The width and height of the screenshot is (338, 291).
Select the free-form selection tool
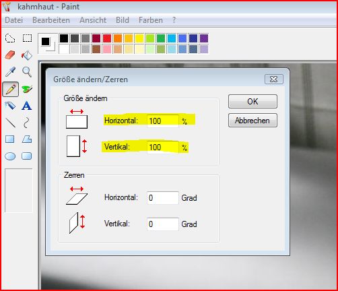point(10,38)
